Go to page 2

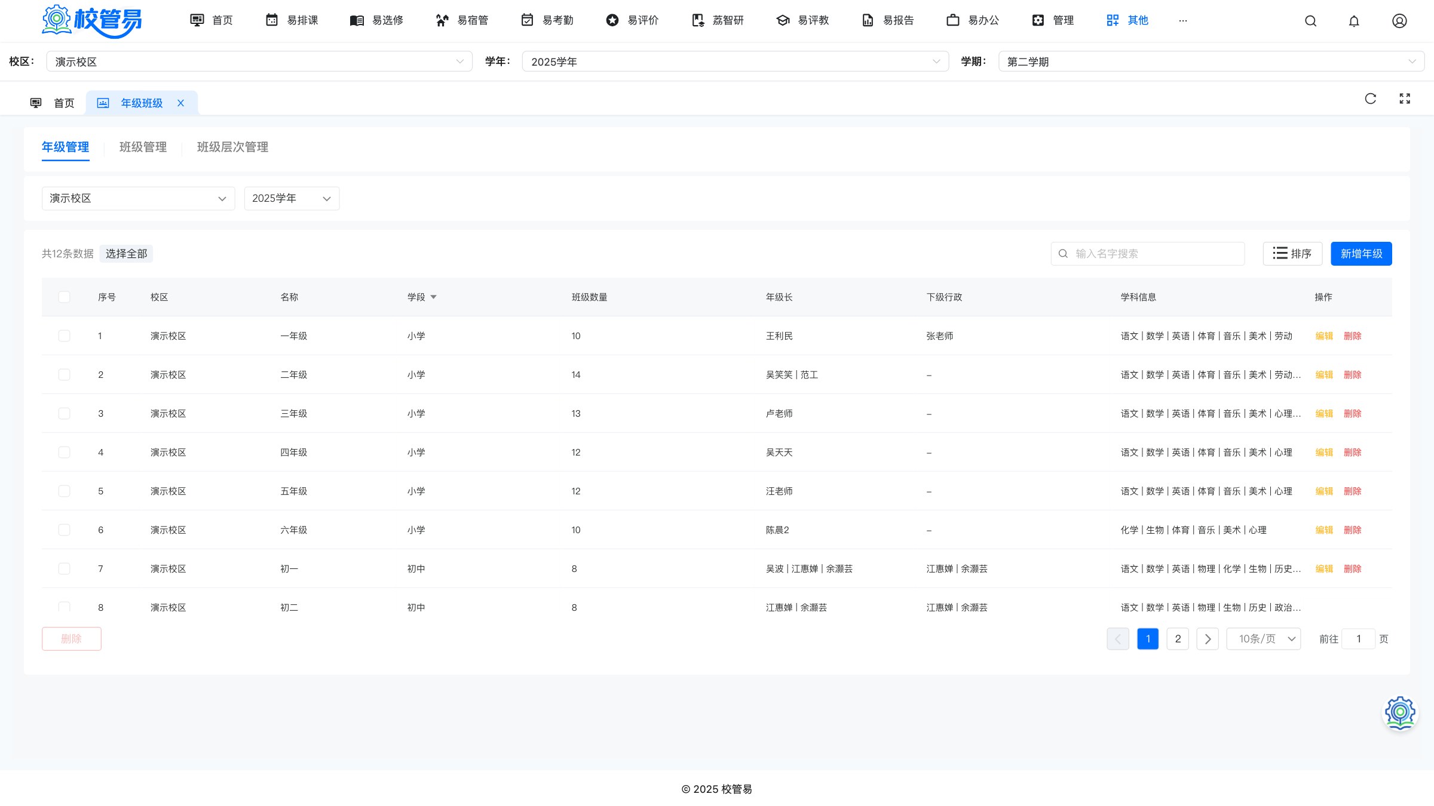coord(1178,639)
